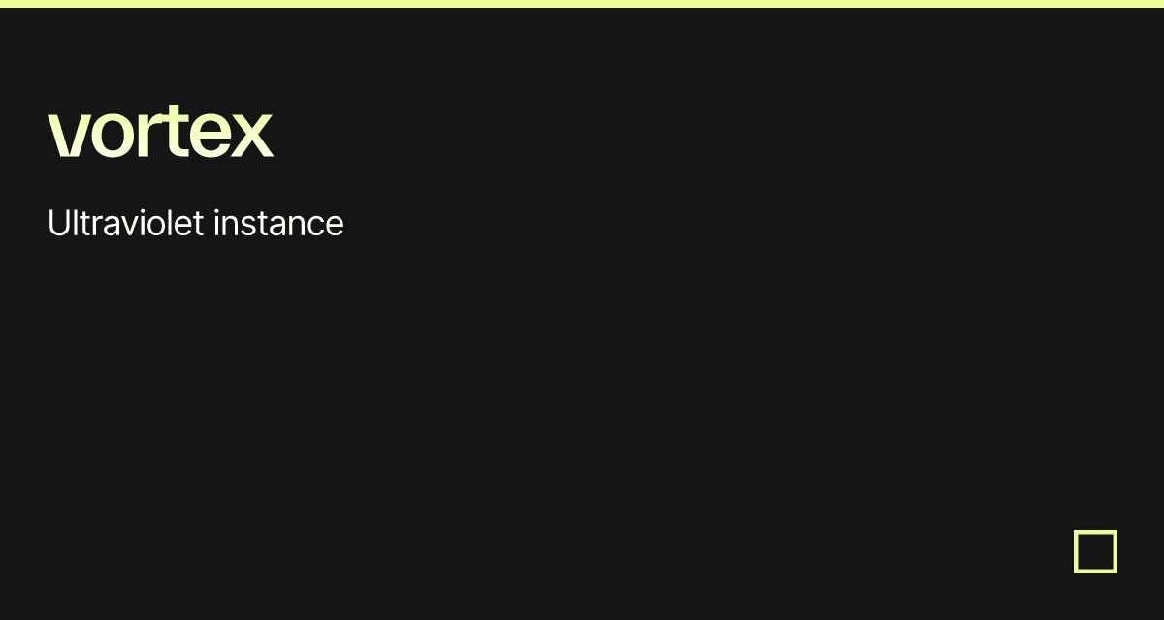Click the letter v in vortex
This screenshot has width=1164, height=620.
point(66,136)
